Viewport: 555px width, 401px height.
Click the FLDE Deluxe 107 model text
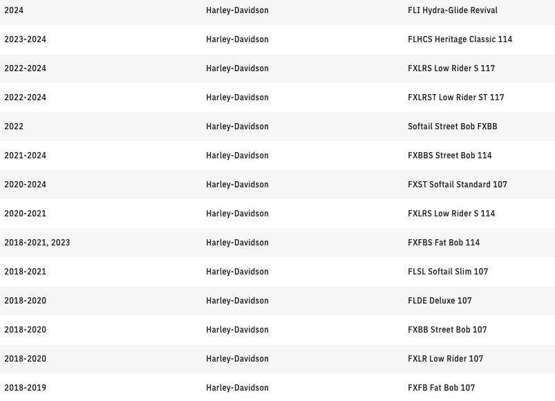pyautogui.click(x=439, y=301)
